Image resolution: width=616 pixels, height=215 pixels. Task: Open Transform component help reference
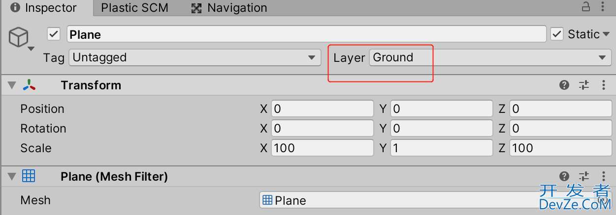(564, 85)
